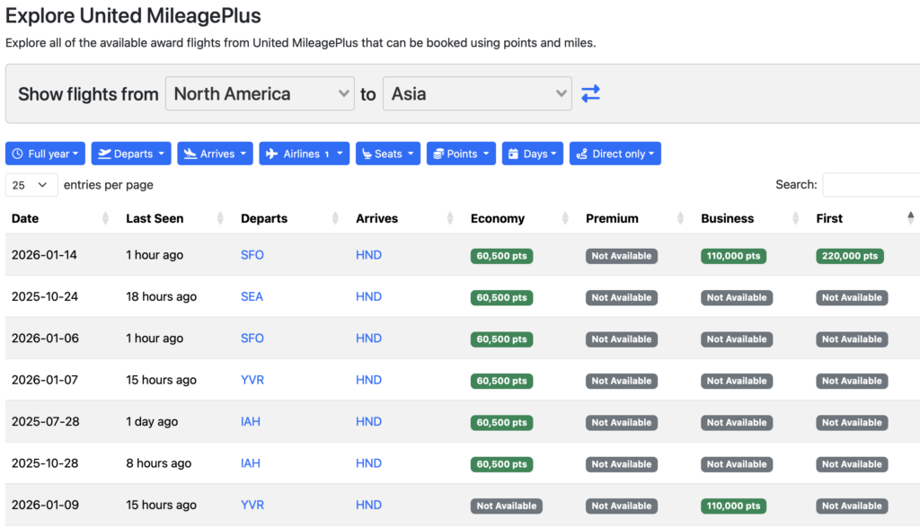Open the SFO departure airport link
The width and height of the screenshot is (920, 528).
tap(252, 255)
